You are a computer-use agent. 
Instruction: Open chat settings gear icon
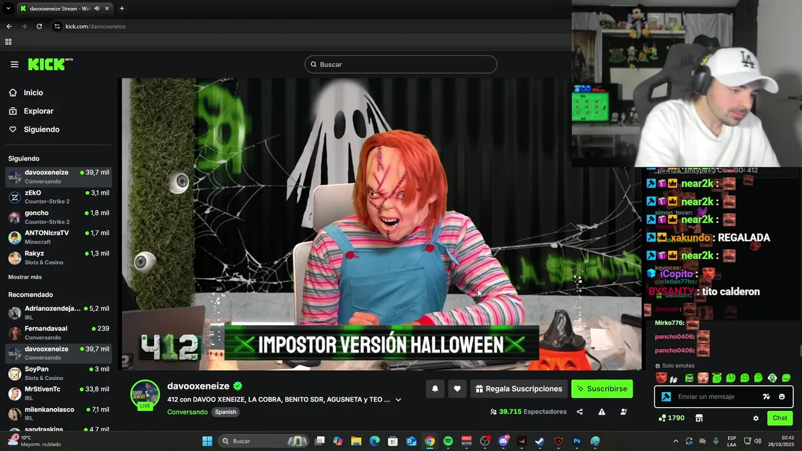coord(756,418)
